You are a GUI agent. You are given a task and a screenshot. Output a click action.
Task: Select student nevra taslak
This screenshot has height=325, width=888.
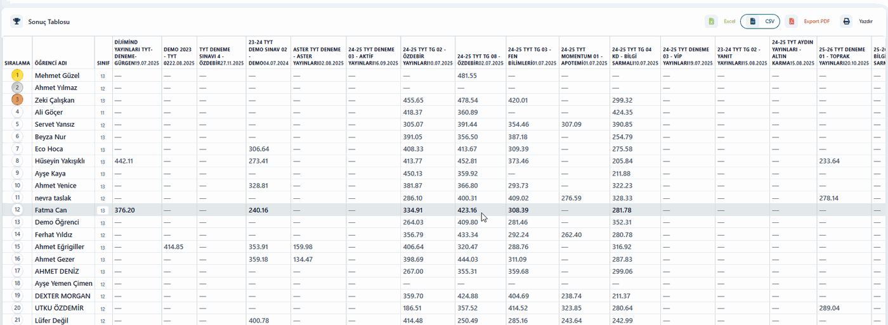coord(53,198)
